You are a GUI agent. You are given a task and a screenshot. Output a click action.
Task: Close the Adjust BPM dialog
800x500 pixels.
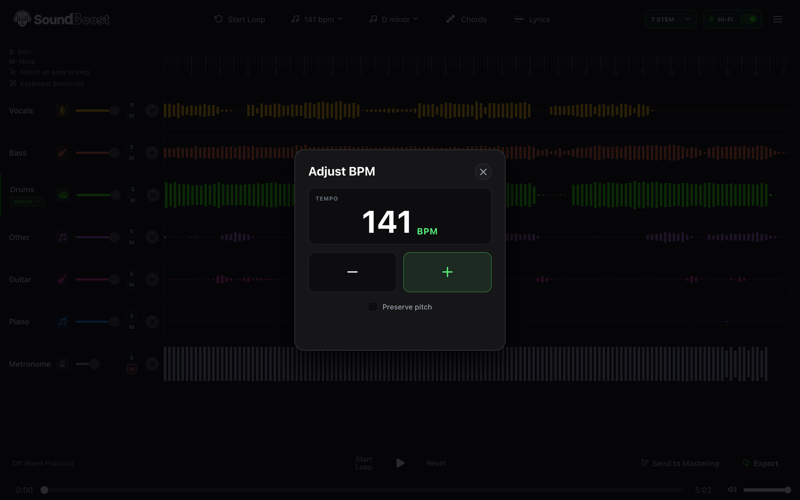coord(483,172)
